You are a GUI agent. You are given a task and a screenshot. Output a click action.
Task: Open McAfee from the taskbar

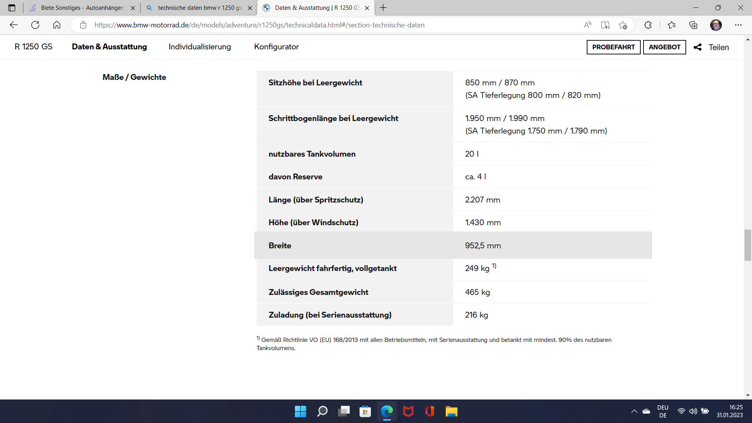409,411
